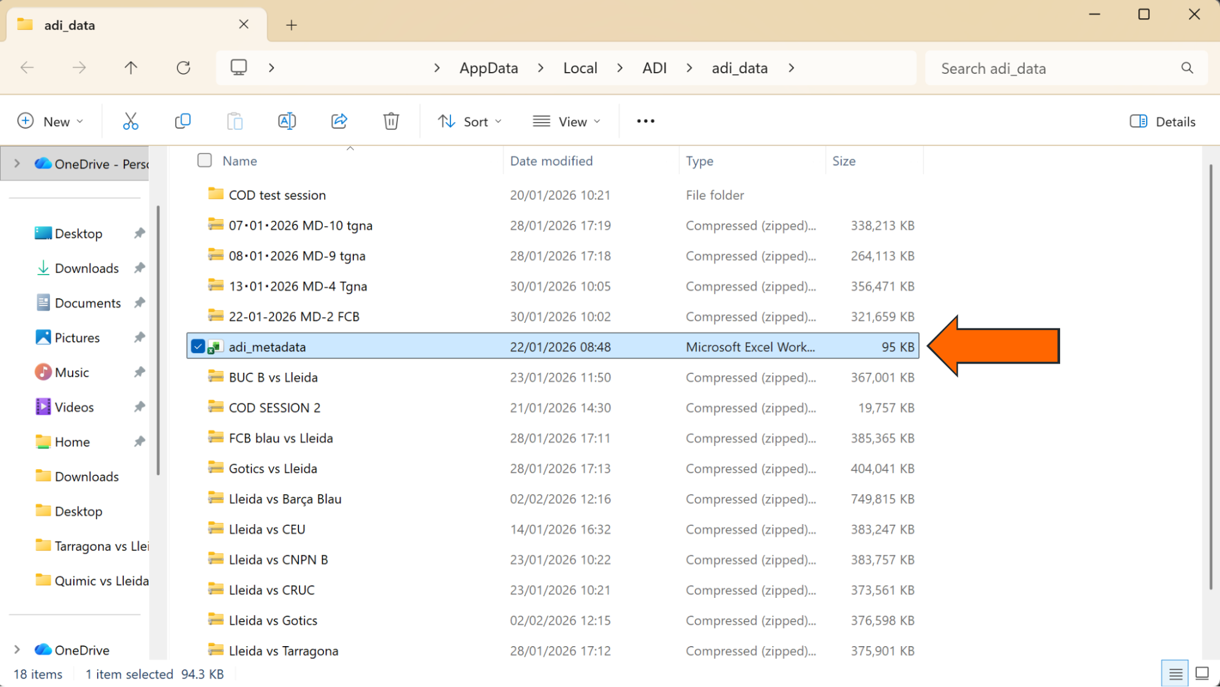Close the adi_data tab

(244, 24)
